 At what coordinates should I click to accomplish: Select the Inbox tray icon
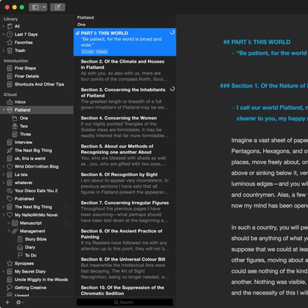[10, 102]
